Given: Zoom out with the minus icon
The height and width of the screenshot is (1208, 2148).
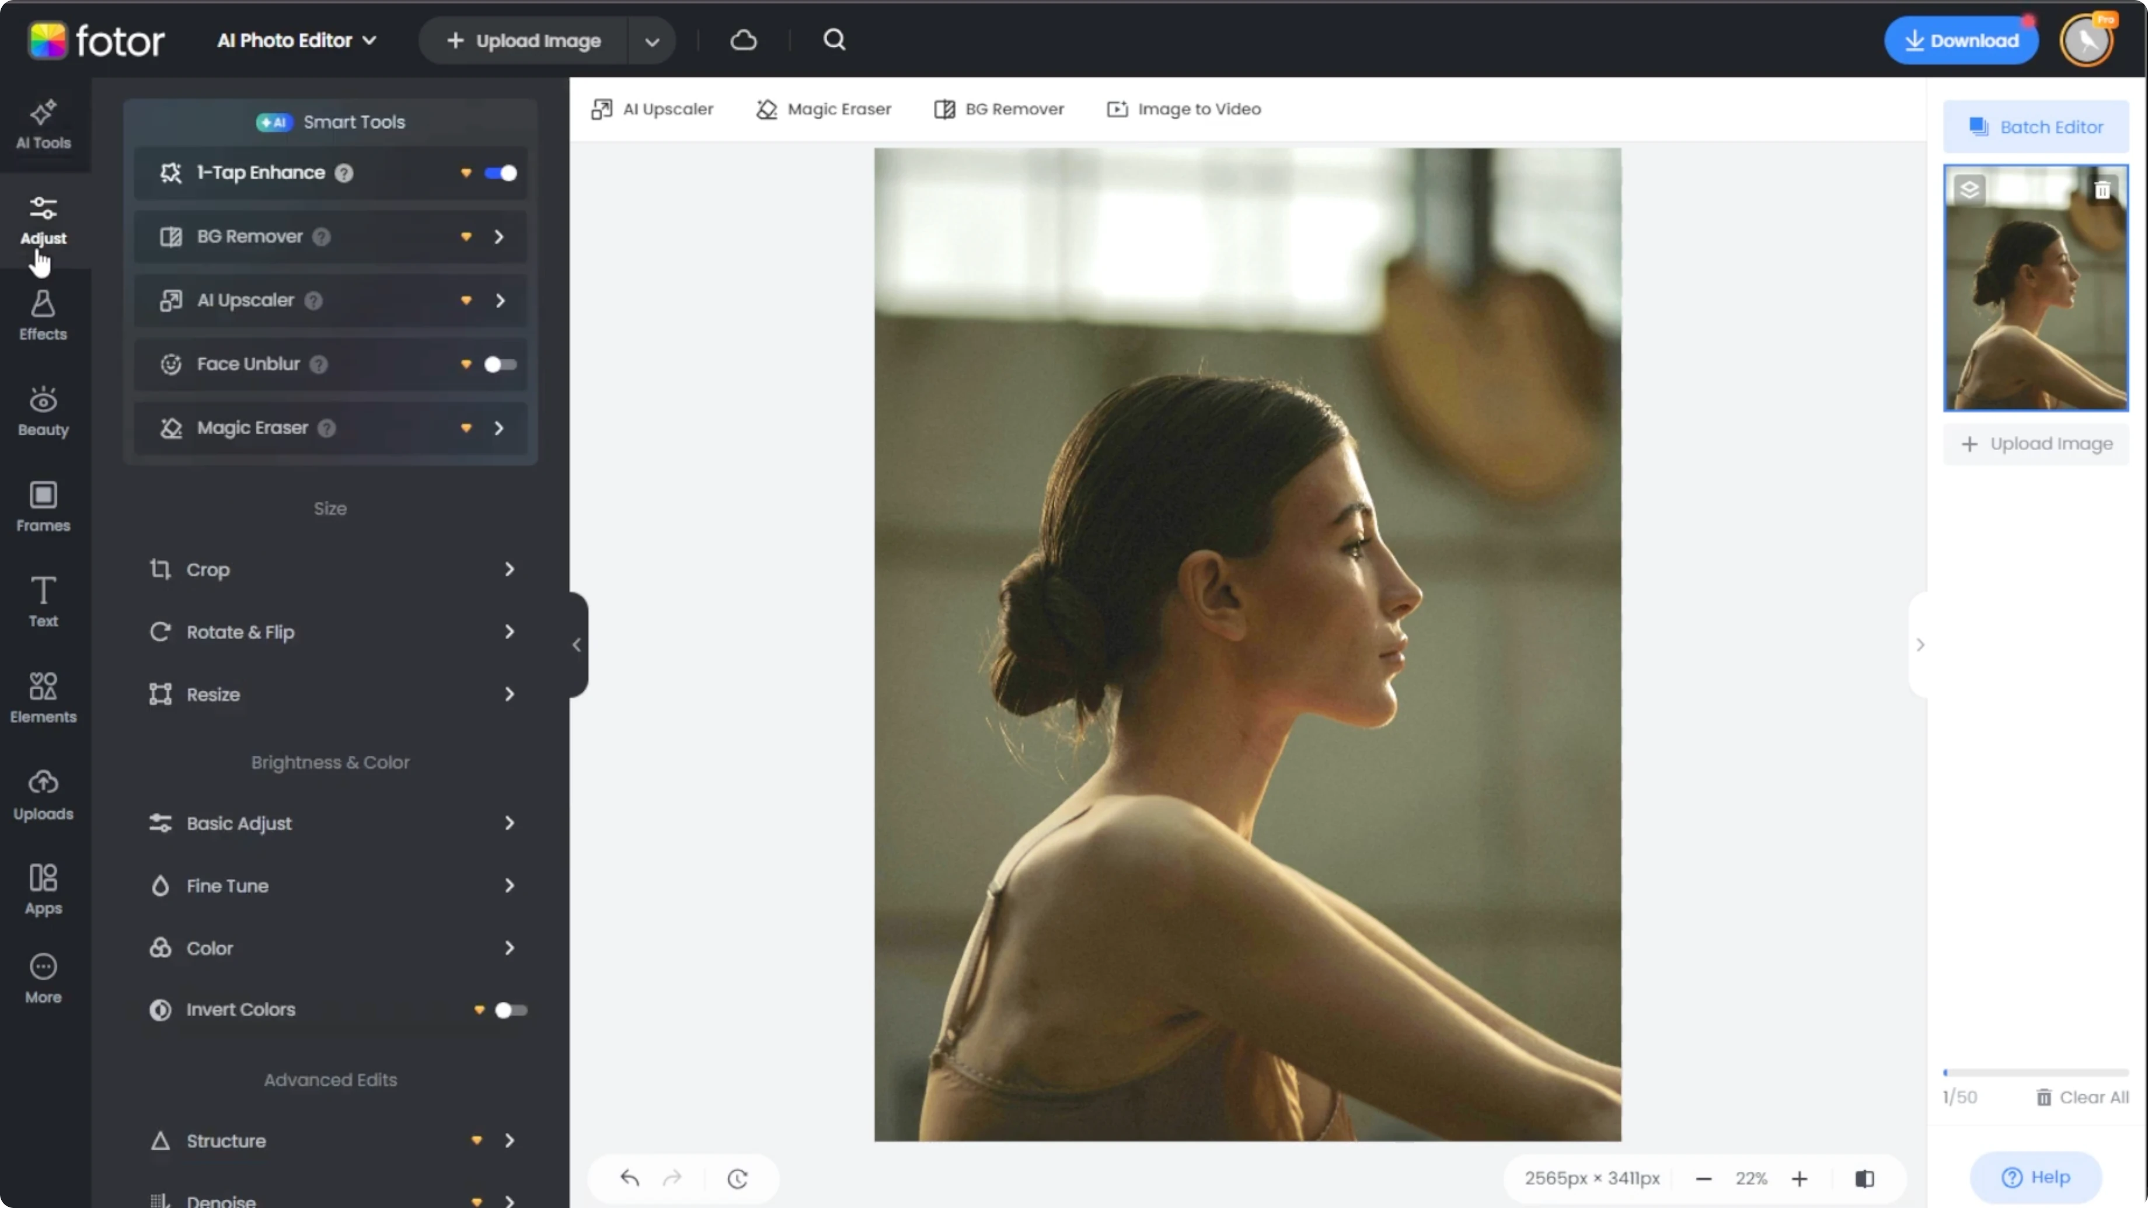Looking at the screenshot, I should point(1704,1178).
